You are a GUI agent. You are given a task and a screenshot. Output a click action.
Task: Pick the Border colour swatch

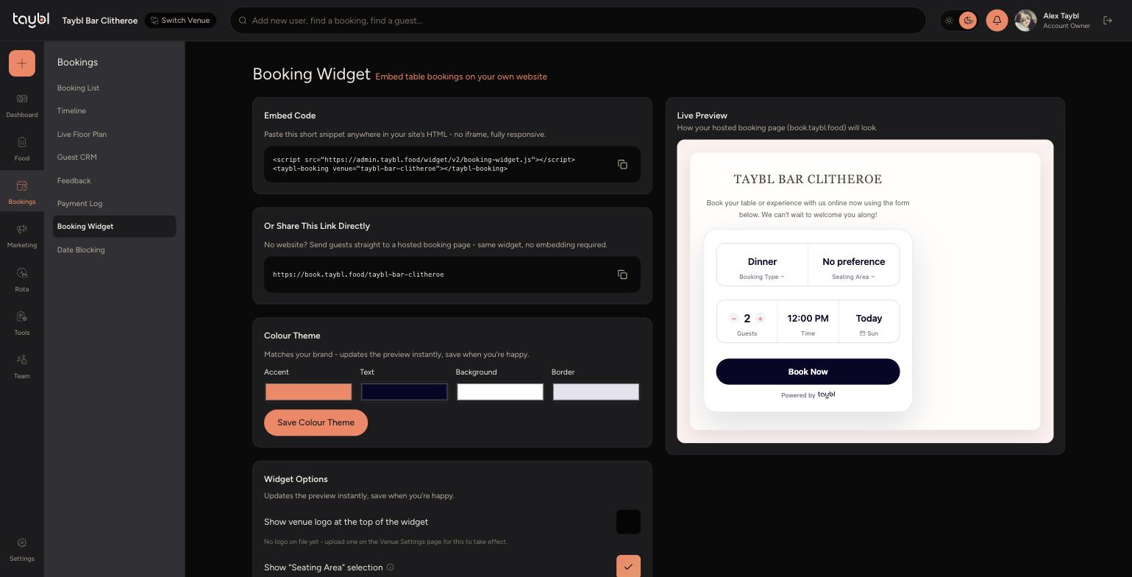[x=596, y=392]
